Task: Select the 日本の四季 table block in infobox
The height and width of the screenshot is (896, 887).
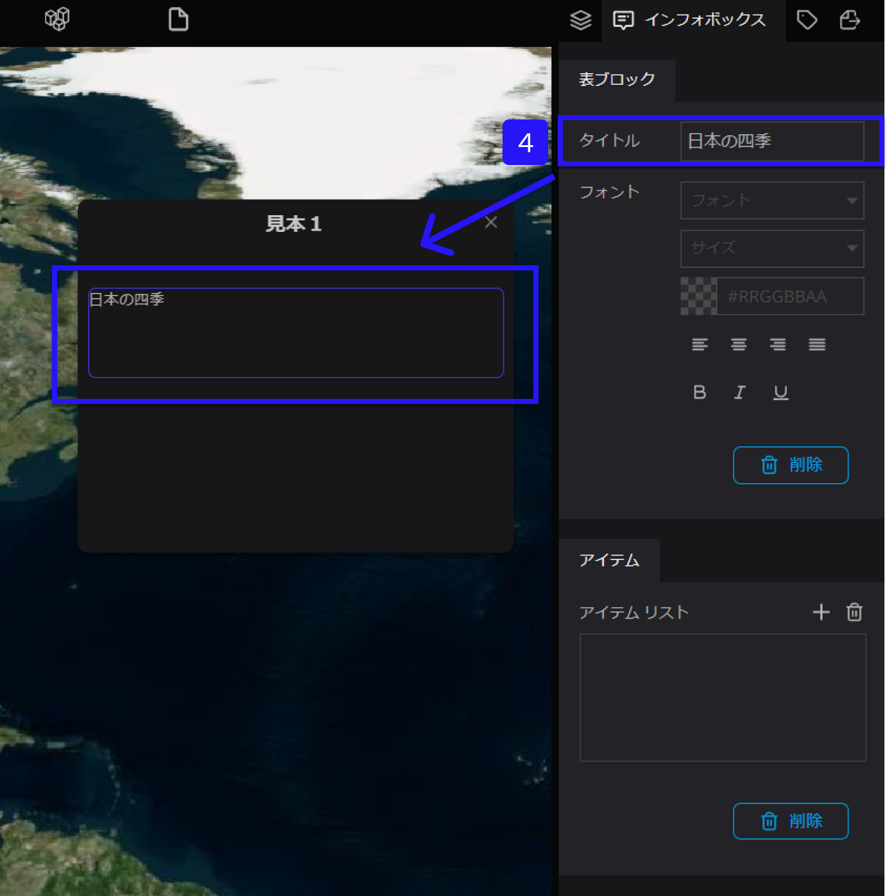Action: (x=296, y=333)
